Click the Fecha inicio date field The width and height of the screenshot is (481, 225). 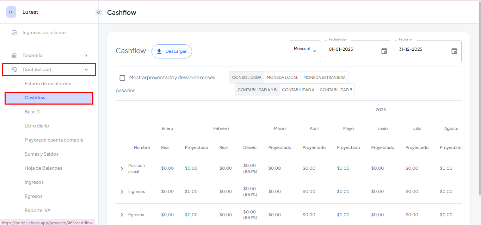pos(352,50)
